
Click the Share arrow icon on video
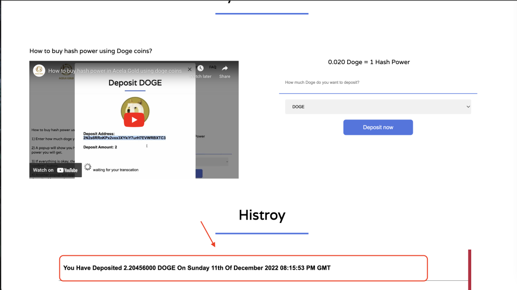225,68
